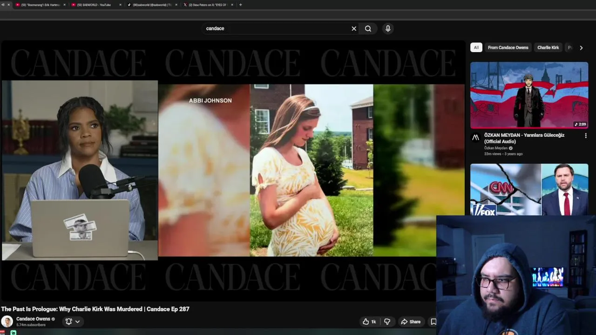Click the 33m views 3 years ago text
The image size is (596, 335).
pos(503,154)
